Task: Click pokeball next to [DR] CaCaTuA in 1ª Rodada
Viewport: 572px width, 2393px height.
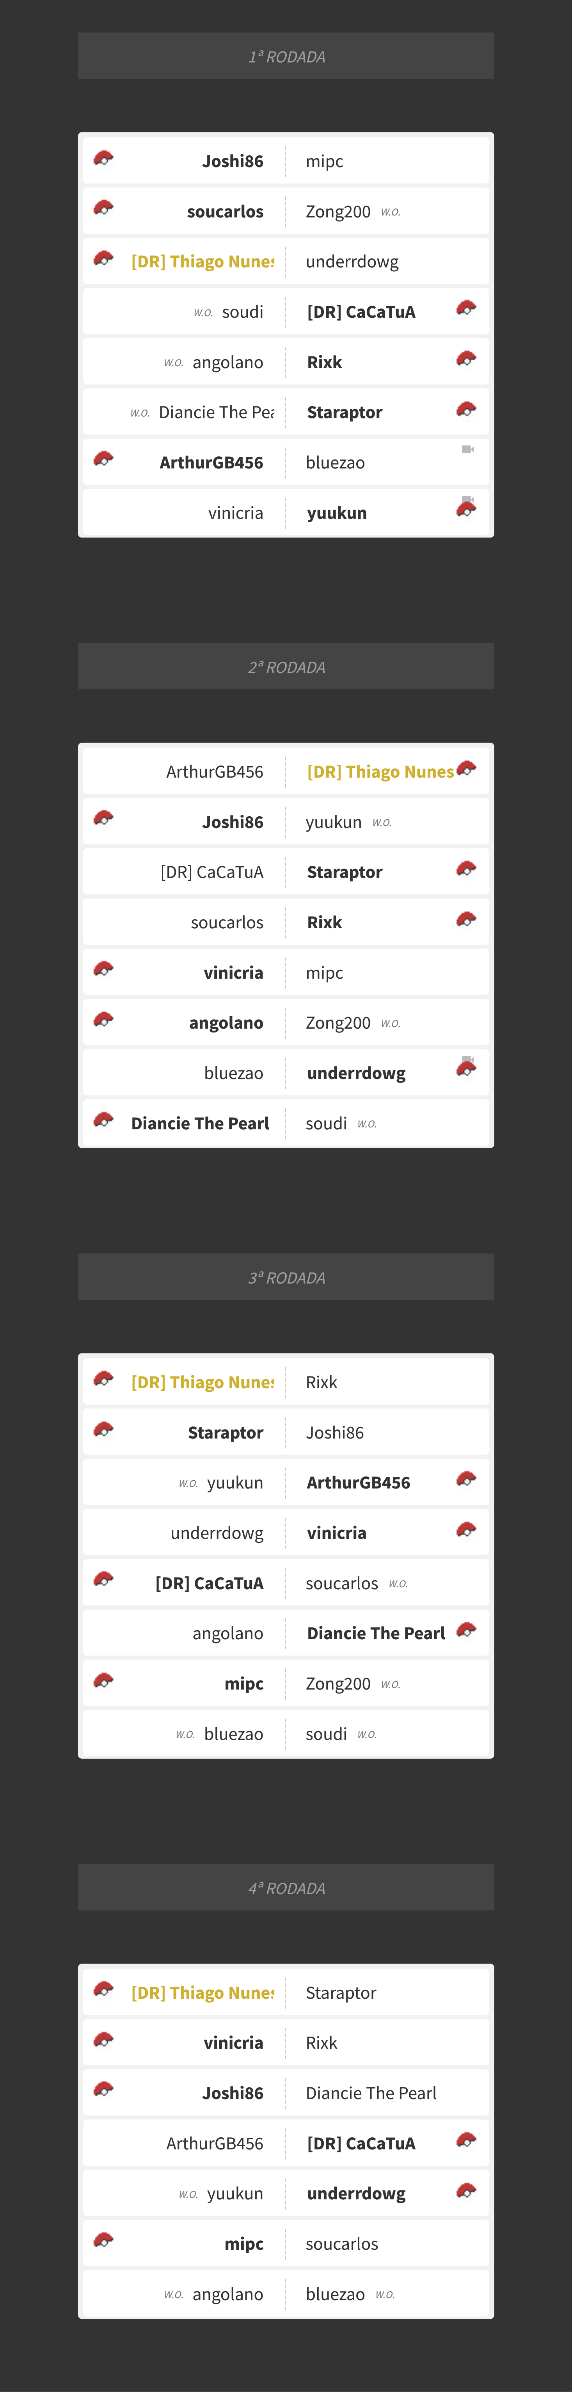Action: click(466, 308)
